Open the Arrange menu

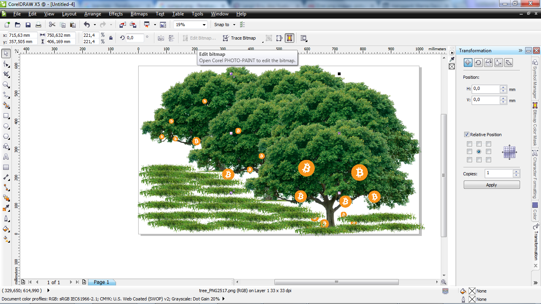[93, 14]
